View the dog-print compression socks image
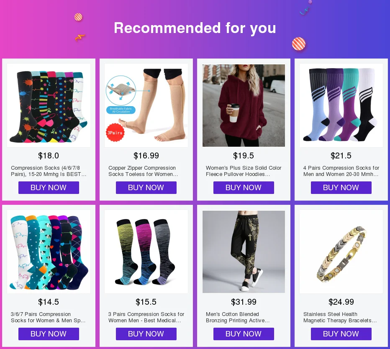 (x=49, y=252)
